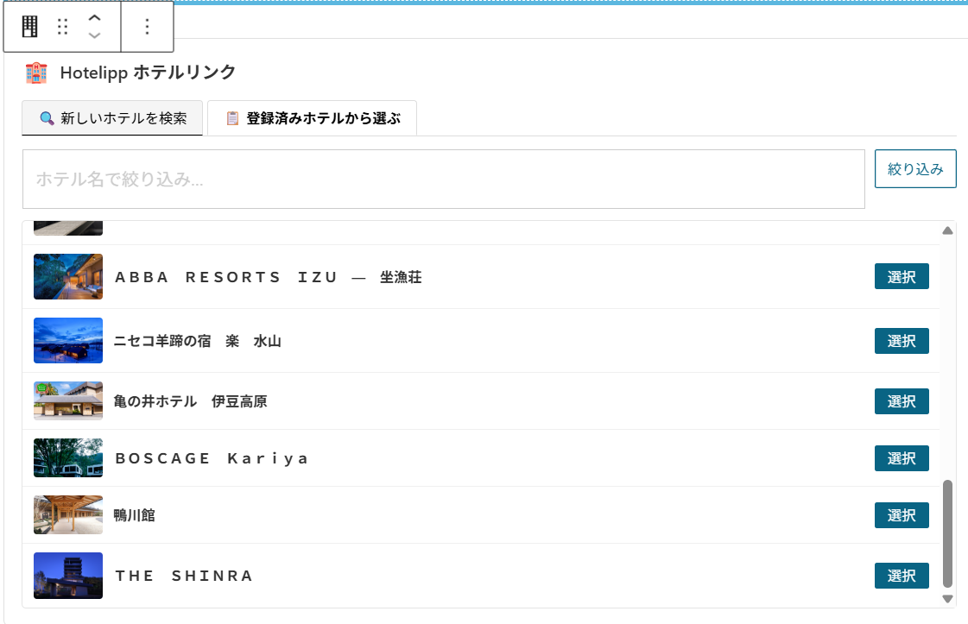Move block down with chevron arrow
The image size is (968, 624).
coord(94,35)
